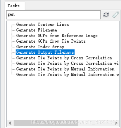The image size is (121, 128).
Task: Select truncated Mutual Information task ending in 'w'
Action: coord(68,75)
